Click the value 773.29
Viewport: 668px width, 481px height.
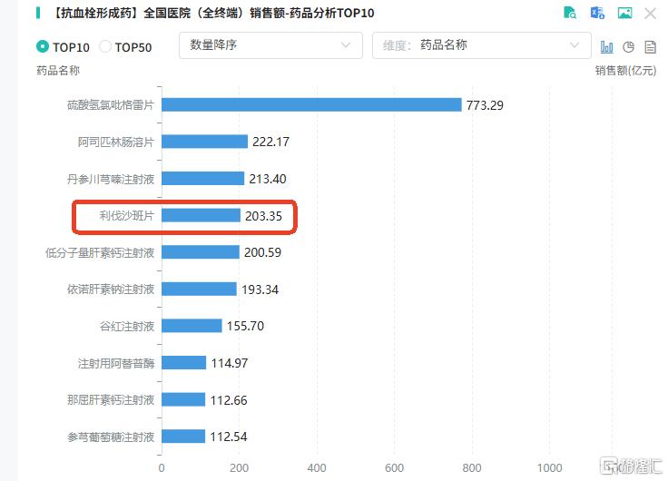pyautogui.click(x=485, y=105)
